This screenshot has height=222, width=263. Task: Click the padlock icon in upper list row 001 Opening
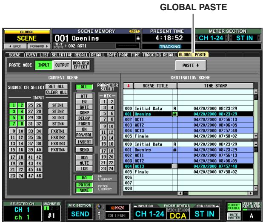175,114
